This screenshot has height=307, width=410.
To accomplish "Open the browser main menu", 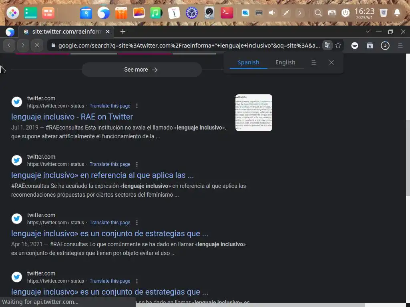I will (x=400, y=46).
